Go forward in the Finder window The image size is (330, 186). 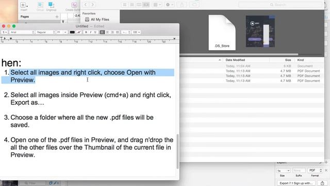coord(93,5)
